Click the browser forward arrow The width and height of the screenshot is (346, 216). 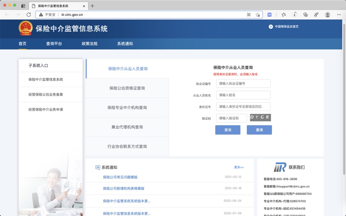pos(18,15)
